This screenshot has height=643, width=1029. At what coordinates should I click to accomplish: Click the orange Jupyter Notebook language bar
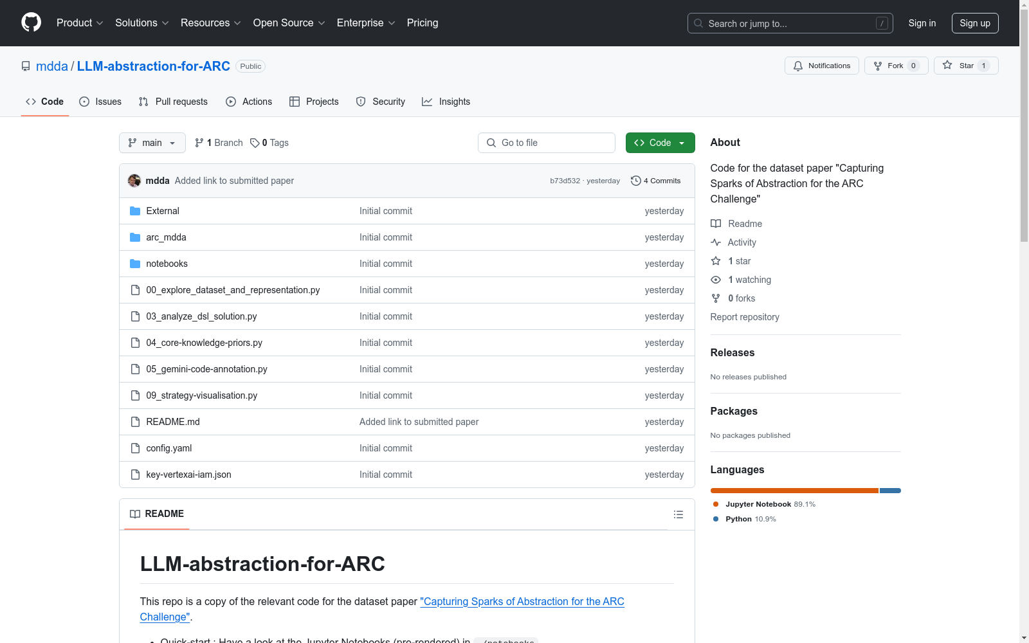tap(794, 491)
